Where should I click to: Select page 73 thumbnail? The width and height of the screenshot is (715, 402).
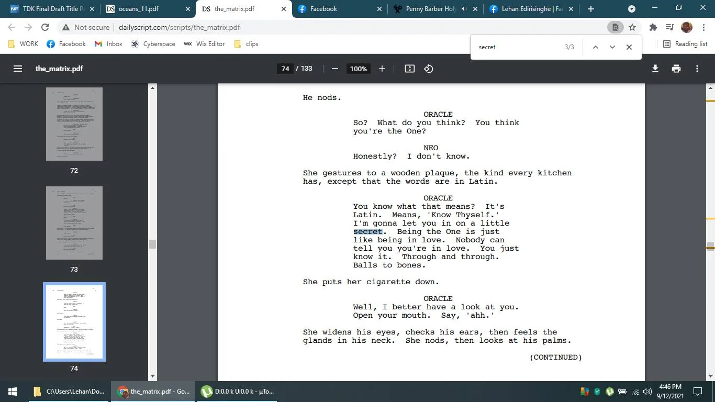coord(74,223)
